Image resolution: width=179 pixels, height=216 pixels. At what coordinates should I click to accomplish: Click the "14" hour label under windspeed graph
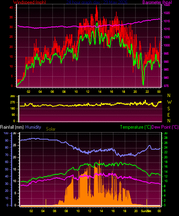(100, 92)
